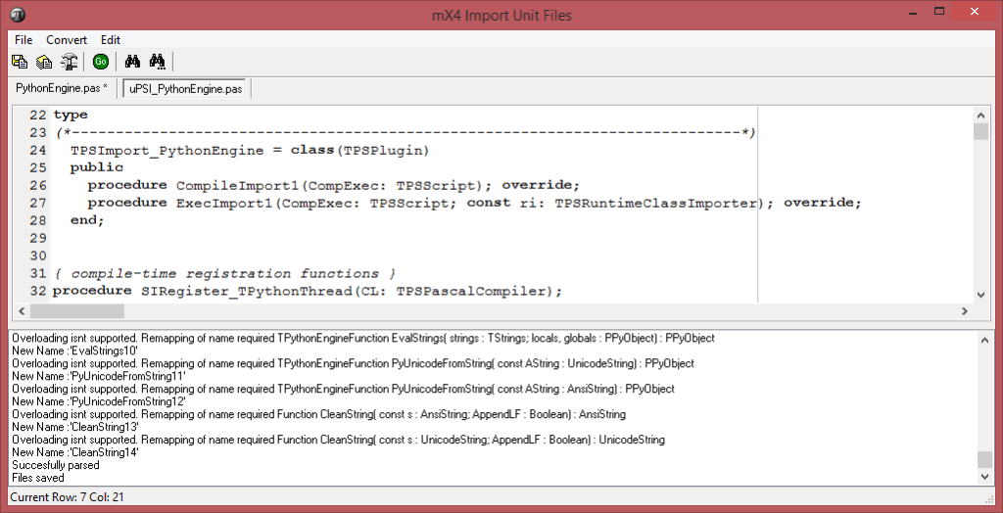Click the editor's horizontal scroll right arrow
The image size is (1003, 513).
tap(965, 311)
